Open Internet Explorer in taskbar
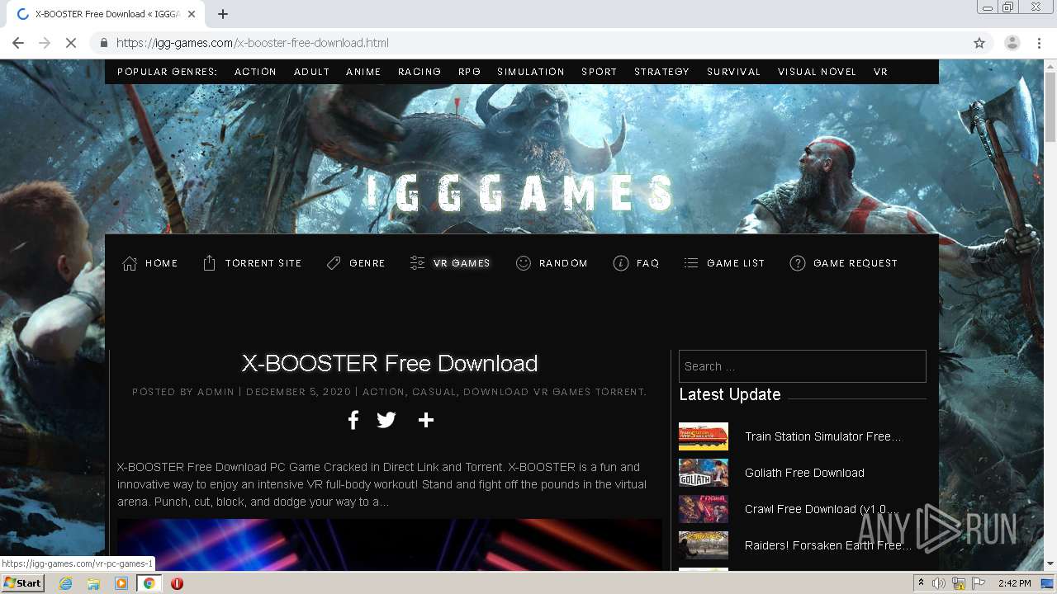The image size is (1057, 594). (65, 583)
